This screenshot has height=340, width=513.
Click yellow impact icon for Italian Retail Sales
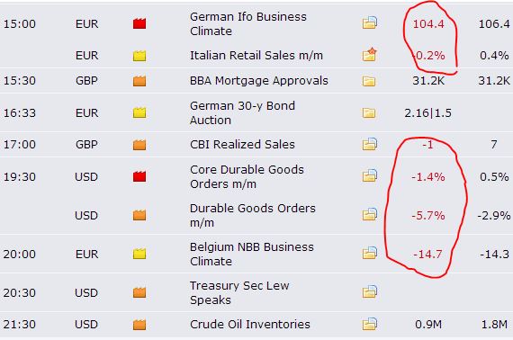coord(139,56)
